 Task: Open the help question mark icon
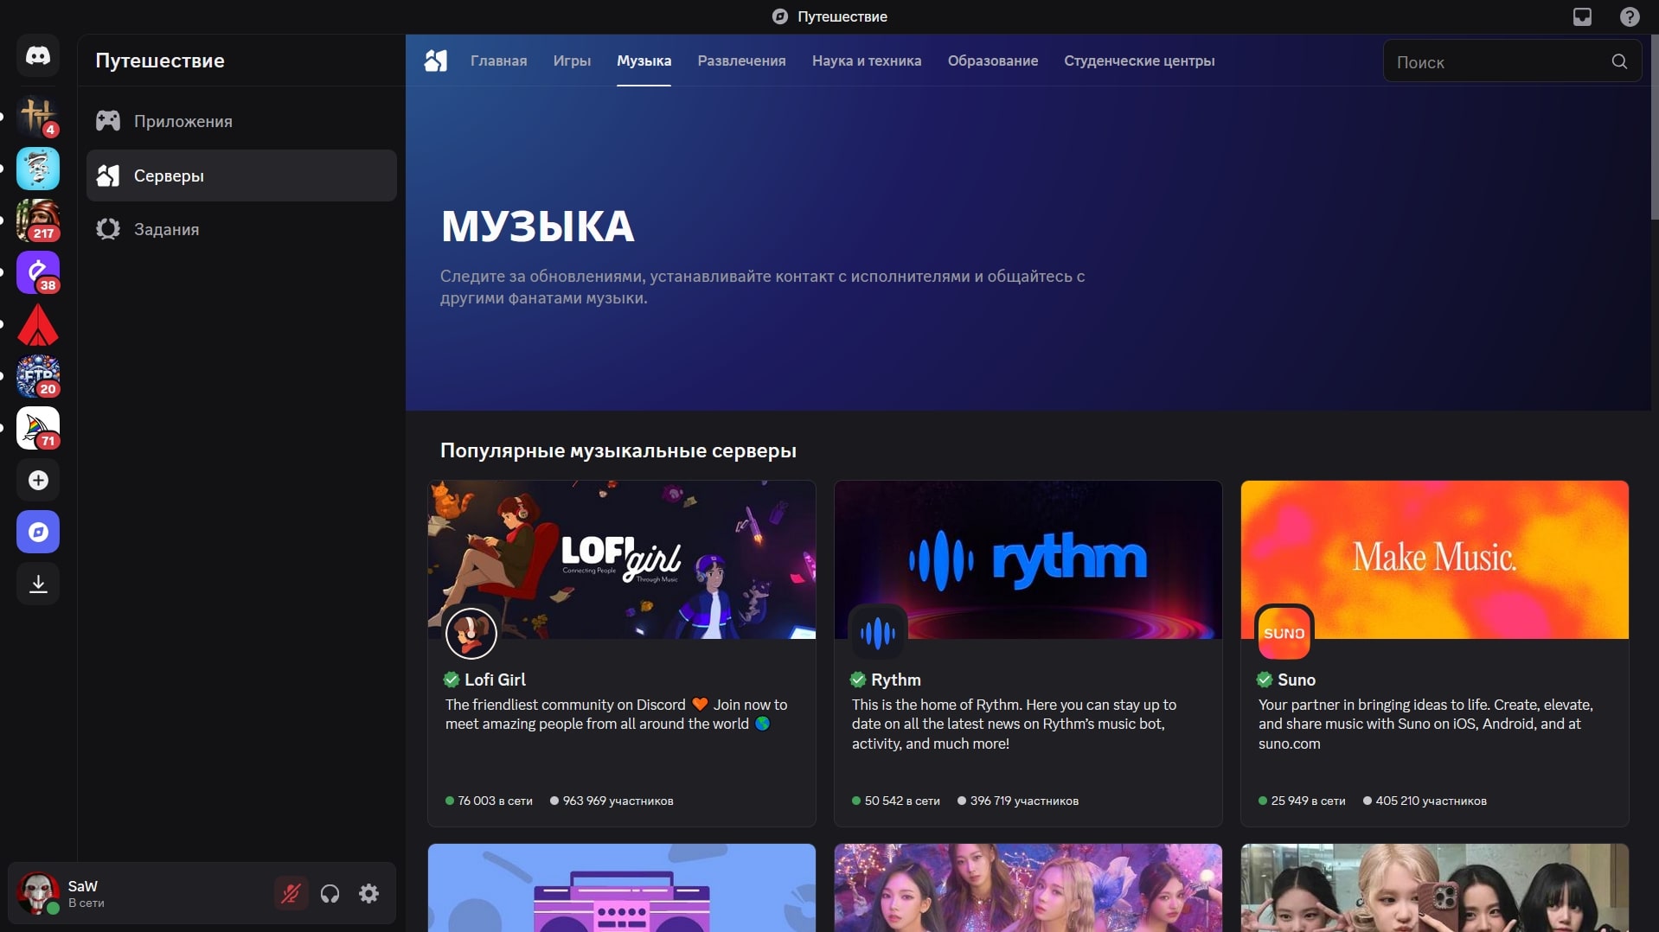pos(1630,16)
